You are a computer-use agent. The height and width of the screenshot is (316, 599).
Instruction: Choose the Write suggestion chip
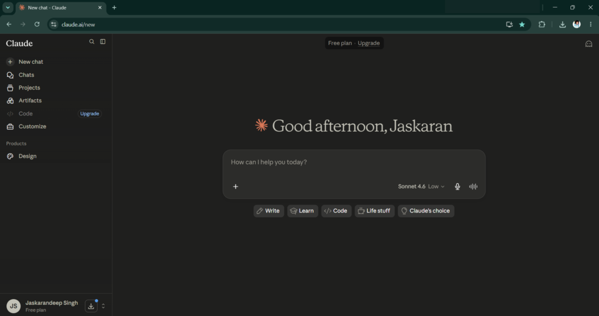(x=268, y=211)
